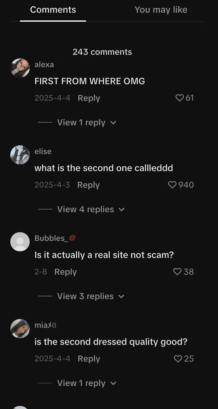The height and width of the screenshot is (409, 218).
Task: Expand View 3 replies under the Bubbles_ comment
Action: [91, 296]
